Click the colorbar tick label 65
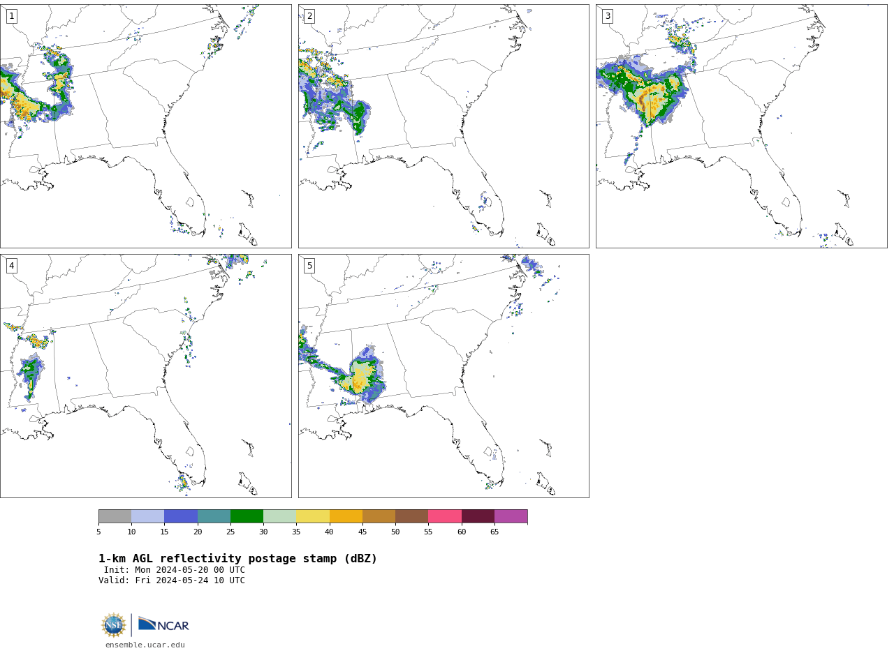Image resolution: width=894 pixels, height=653 pixels. [x=494, y=532]
